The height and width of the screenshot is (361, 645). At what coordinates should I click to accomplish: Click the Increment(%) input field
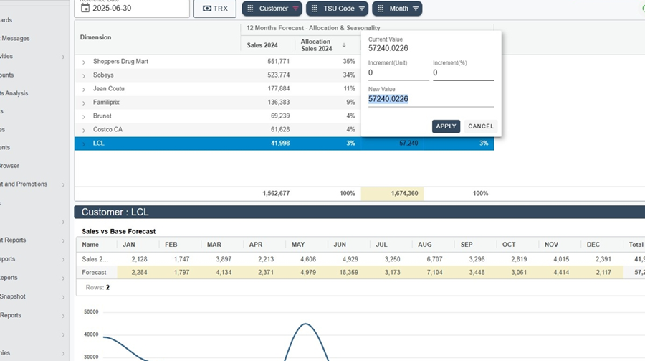click(463, 73)
